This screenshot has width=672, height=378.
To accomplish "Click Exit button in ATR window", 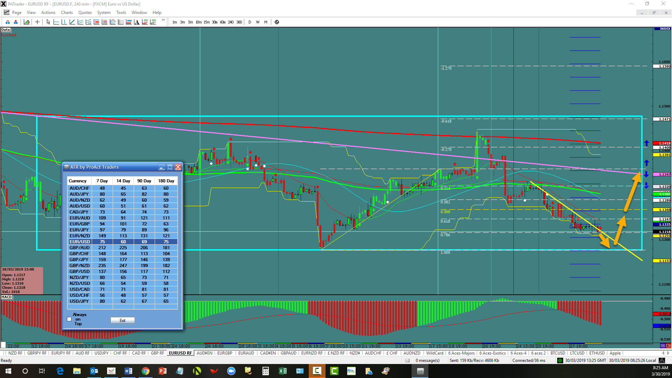I will point(122,320).
